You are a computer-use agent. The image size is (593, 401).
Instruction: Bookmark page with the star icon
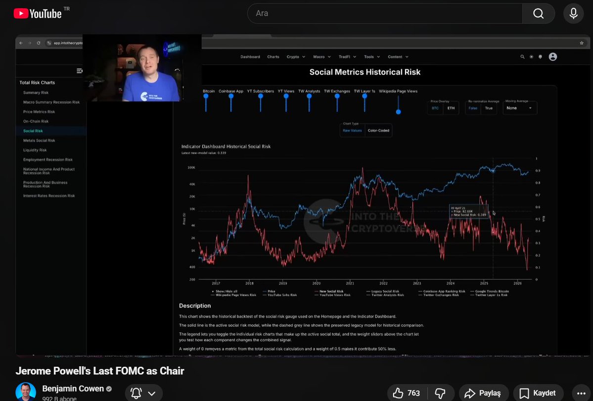coord(582,43)
